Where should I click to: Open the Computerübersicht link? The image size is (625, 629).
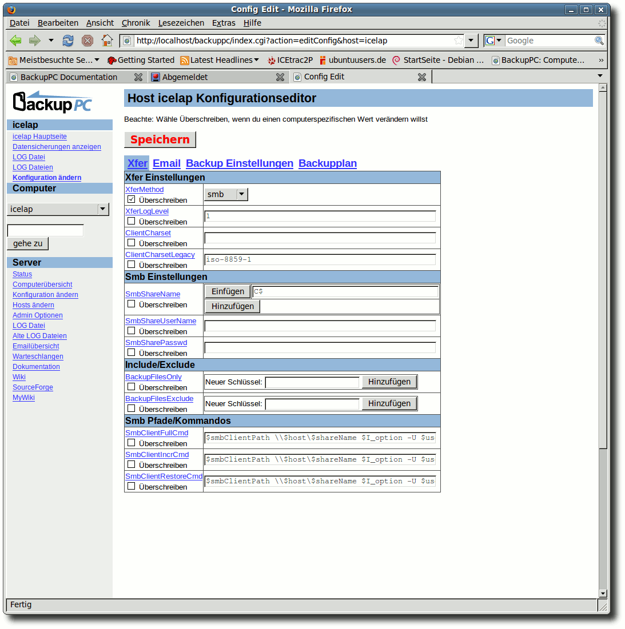(x=42, y=285)
